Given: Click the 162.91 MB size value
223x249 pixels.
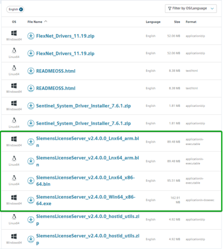Looking at the screenshot, I should pyautogui.click(x=175, y=200).
